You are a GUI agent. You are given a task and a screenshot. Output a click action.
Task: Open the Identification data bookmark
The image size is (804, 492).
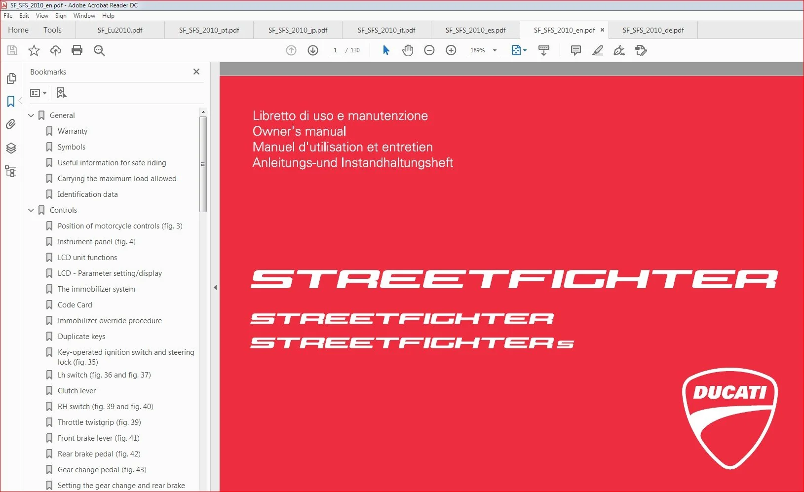coord(88,194)
